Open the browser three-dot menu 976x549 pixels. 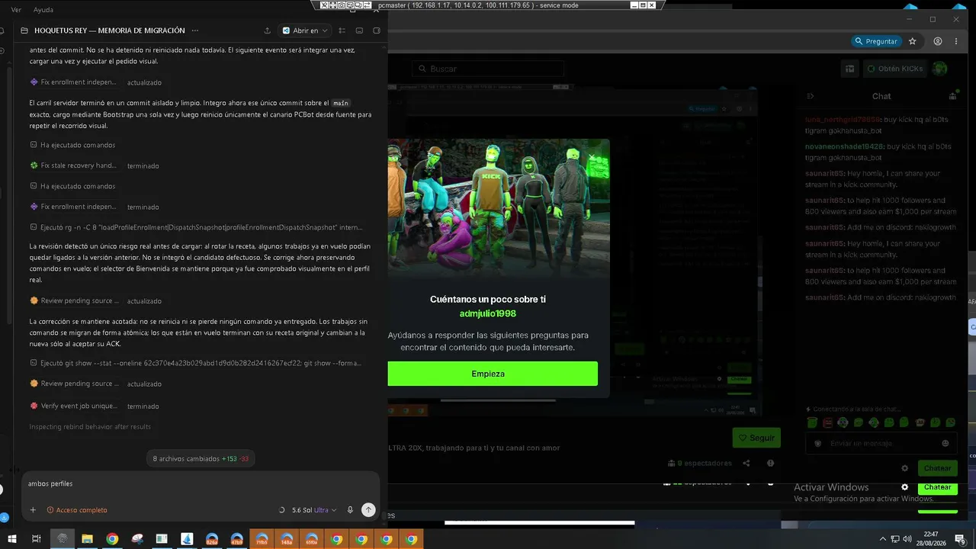point(958,41)
